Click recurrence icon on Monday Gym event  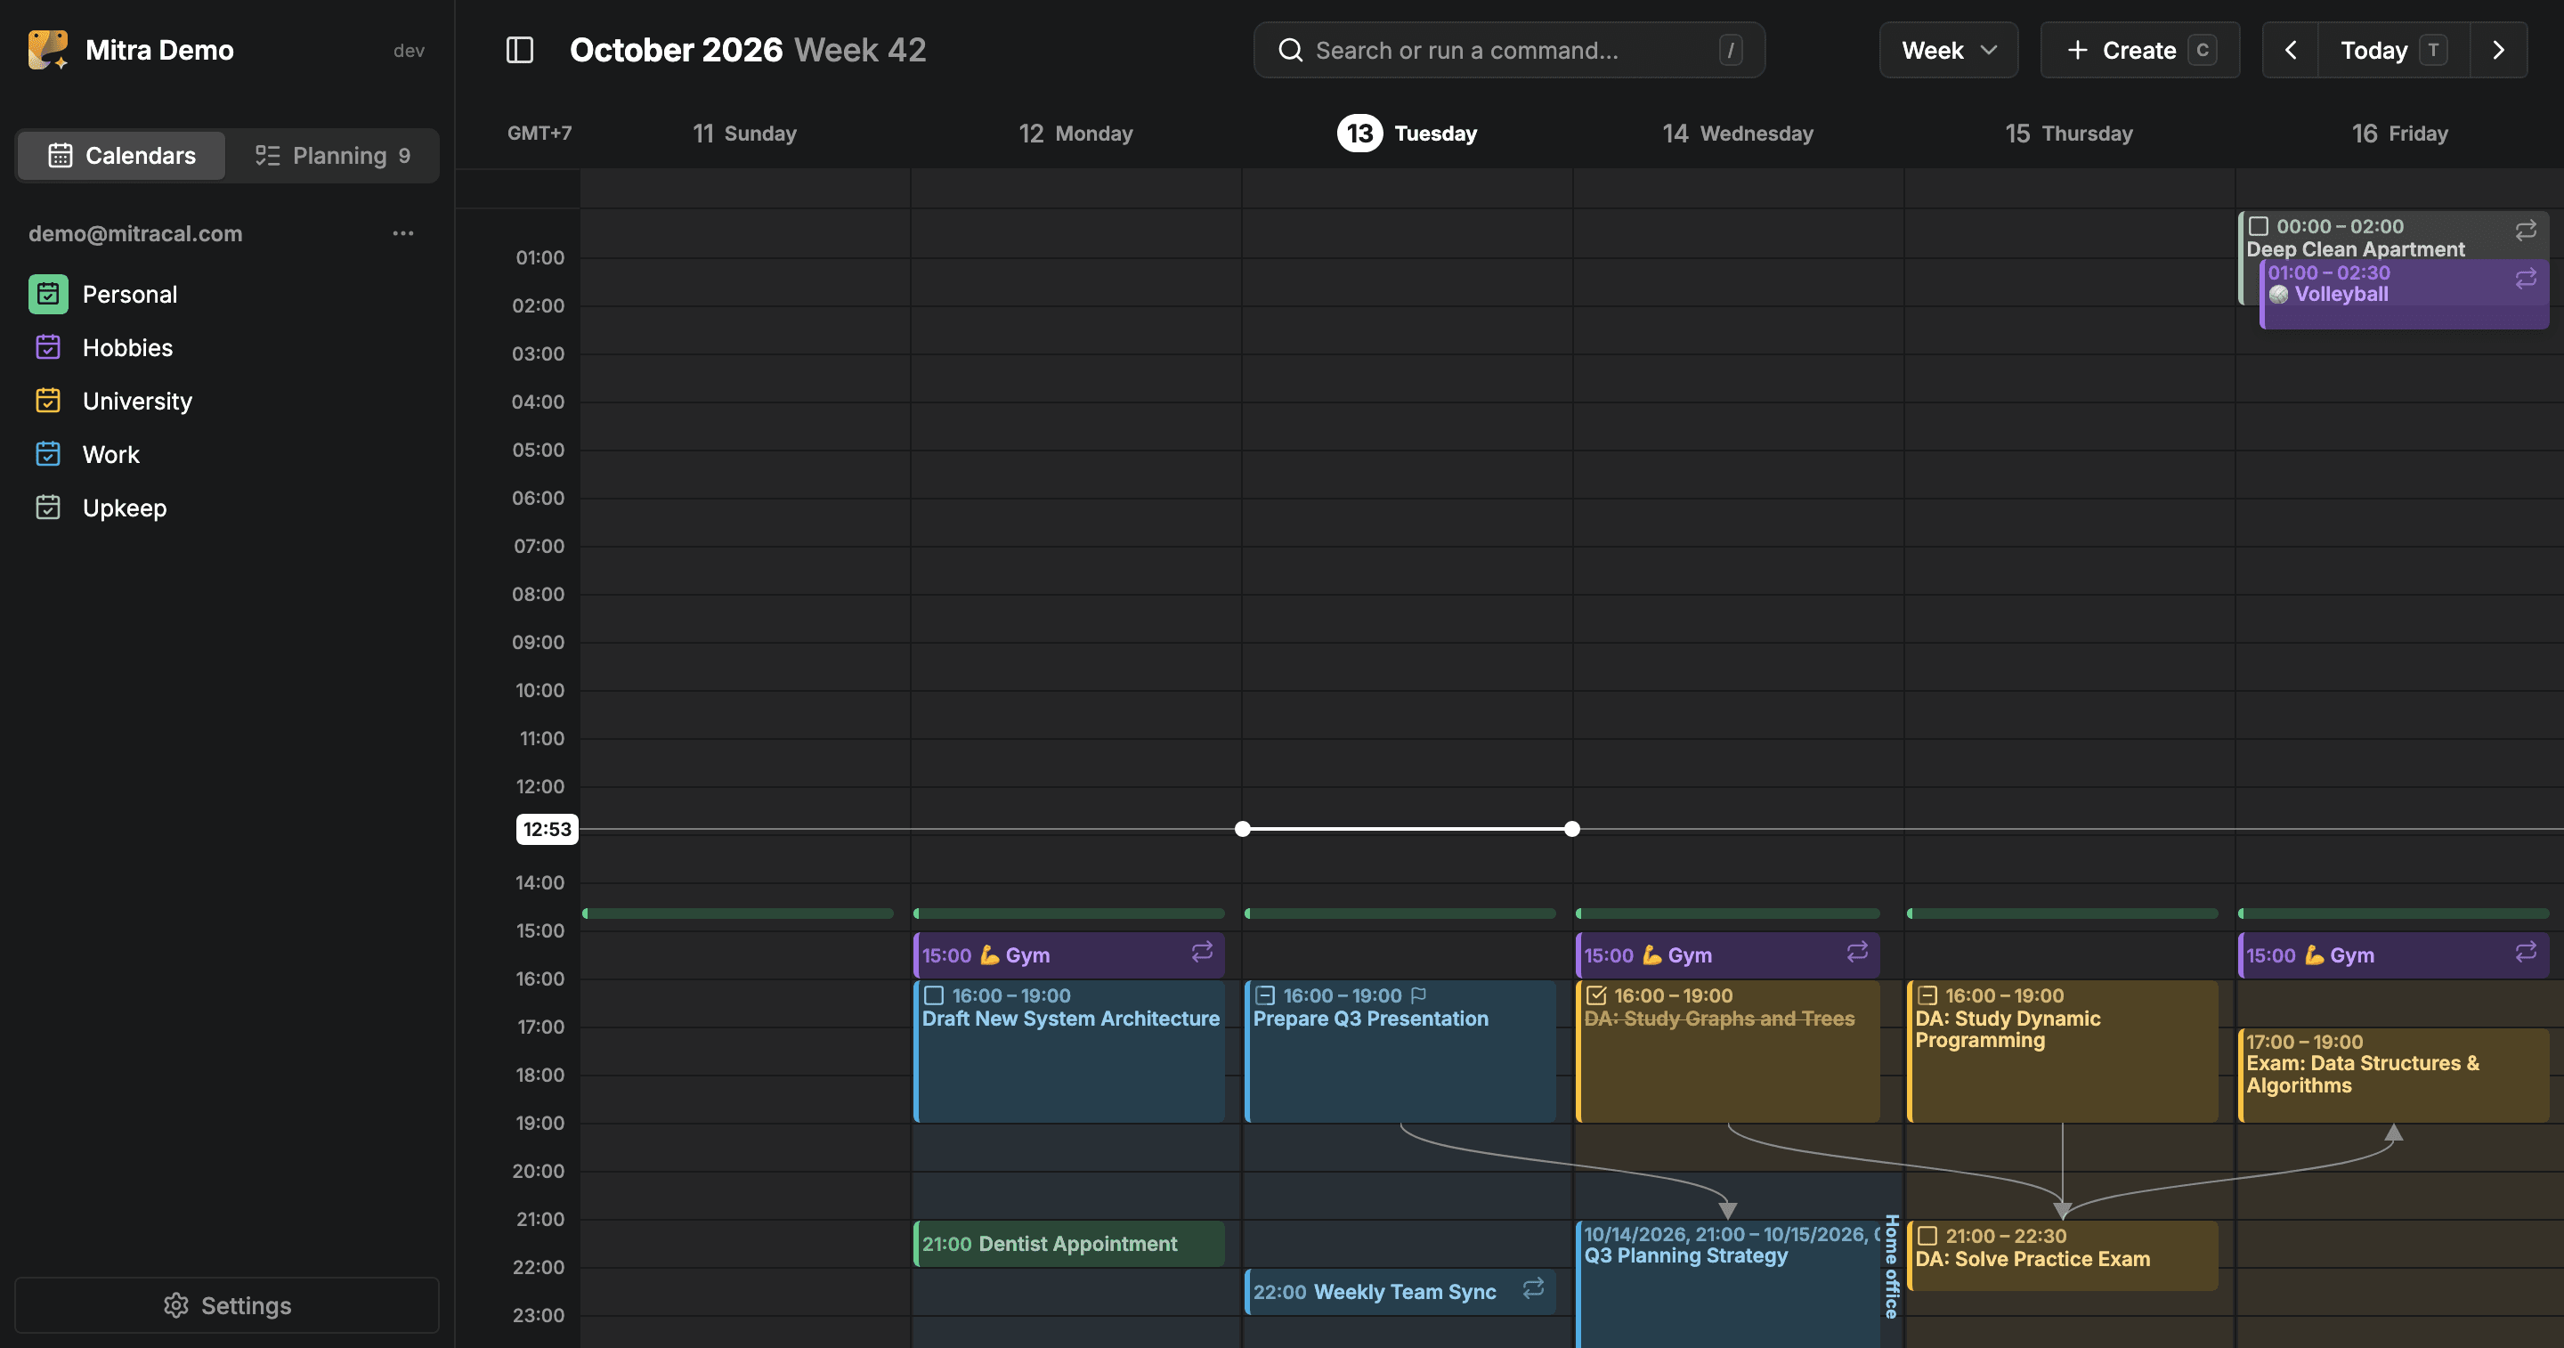click(1203, 952)
